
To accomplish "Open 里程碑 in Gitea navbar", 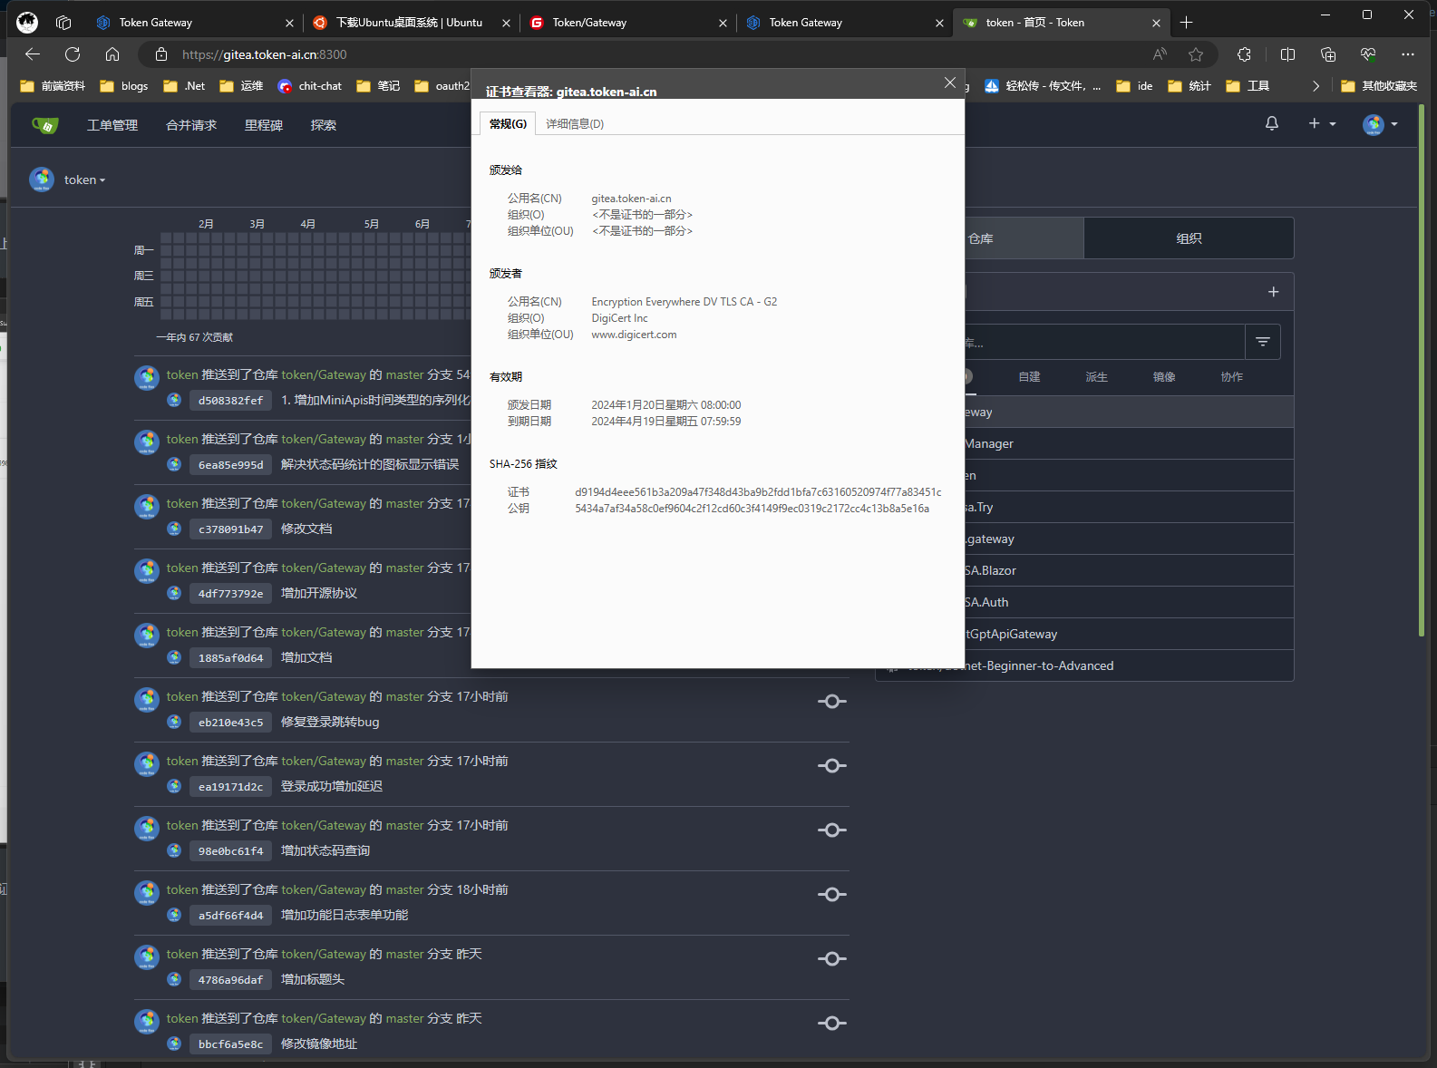I will [x=264, y=125].
